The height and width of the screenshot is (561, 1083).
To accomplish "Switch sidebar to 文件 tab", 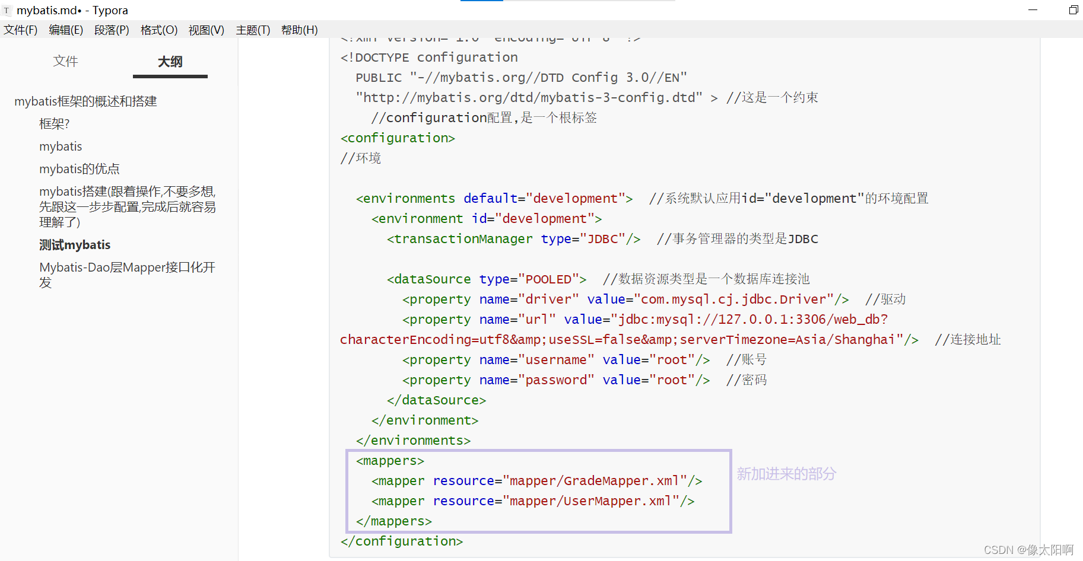I will (65, 61).
